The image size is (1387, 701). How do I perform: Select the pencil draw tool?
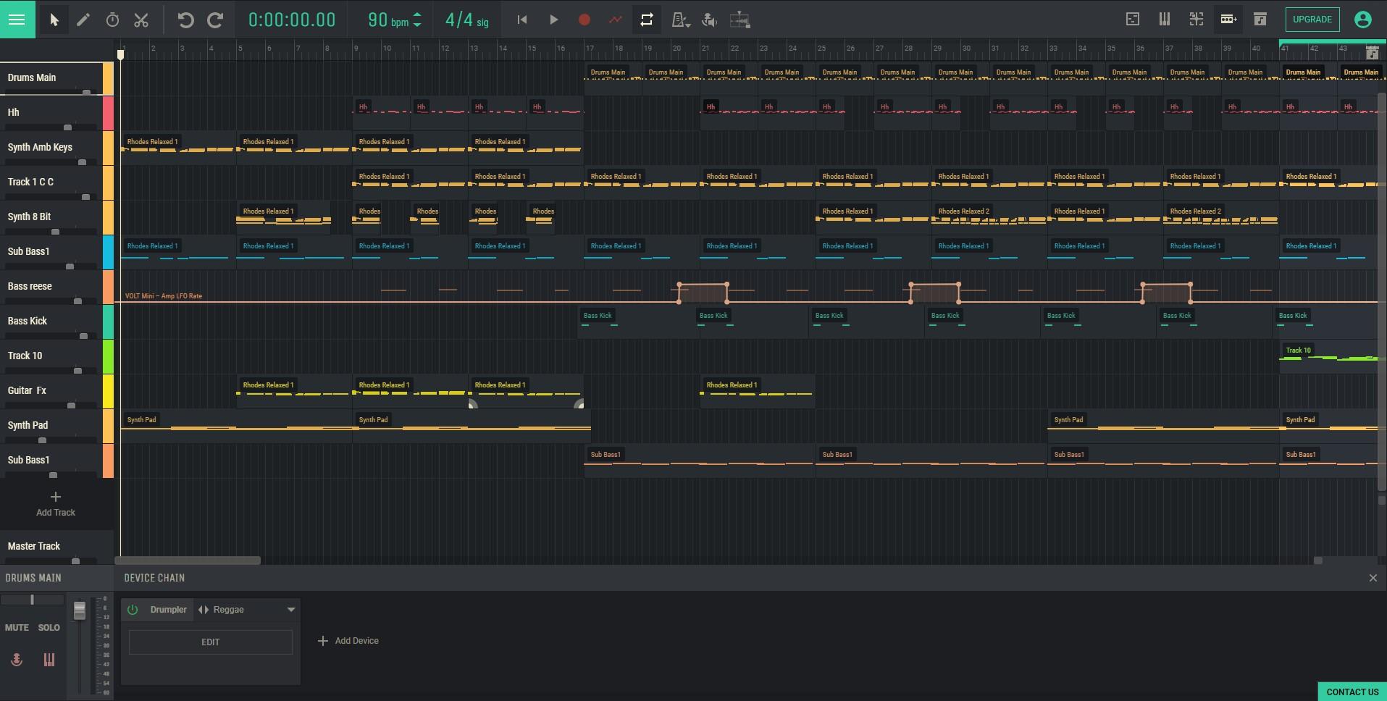point(83,20)
